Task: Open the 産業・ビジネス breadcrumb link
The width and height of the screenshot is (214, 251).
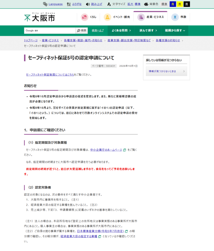Action: pyautogui.click(x=50, y=40)
